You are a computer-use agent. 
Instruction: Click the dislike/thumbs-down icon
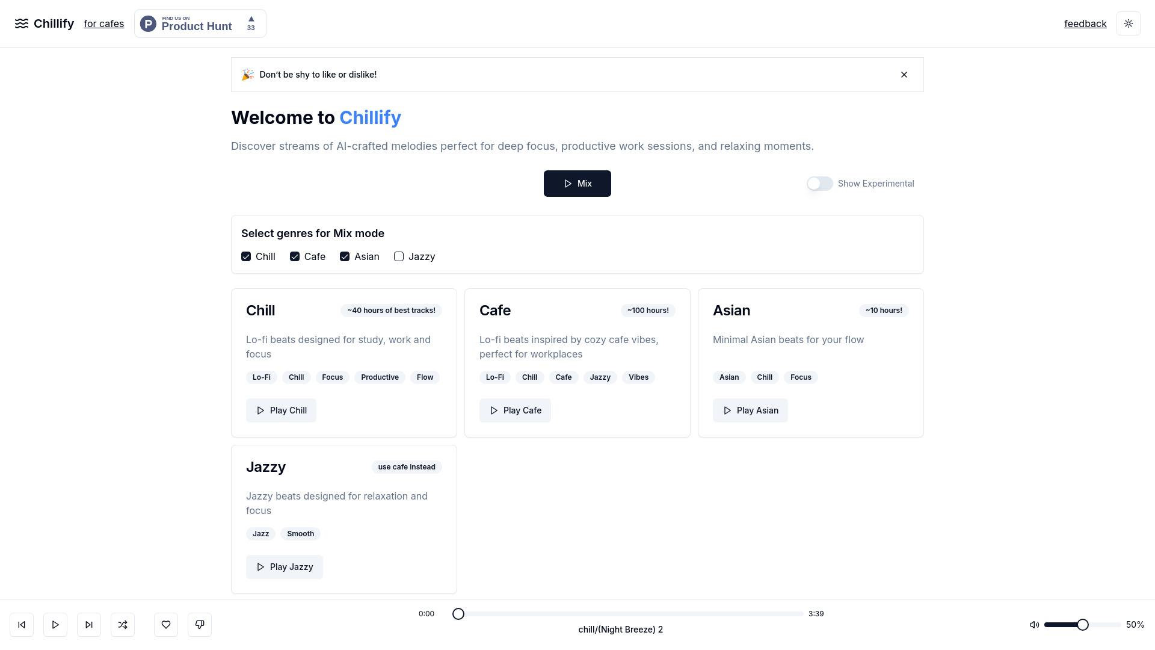pos(200,625)
